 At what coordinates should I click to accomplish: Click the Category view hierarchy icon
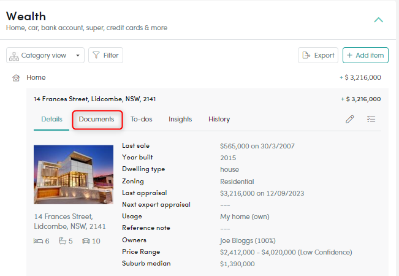pos(14,56)
